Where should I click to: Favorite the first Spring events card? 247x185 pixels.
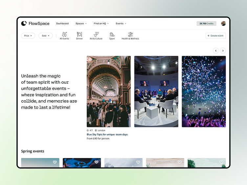pyautogui.click(x=55, y=162)
